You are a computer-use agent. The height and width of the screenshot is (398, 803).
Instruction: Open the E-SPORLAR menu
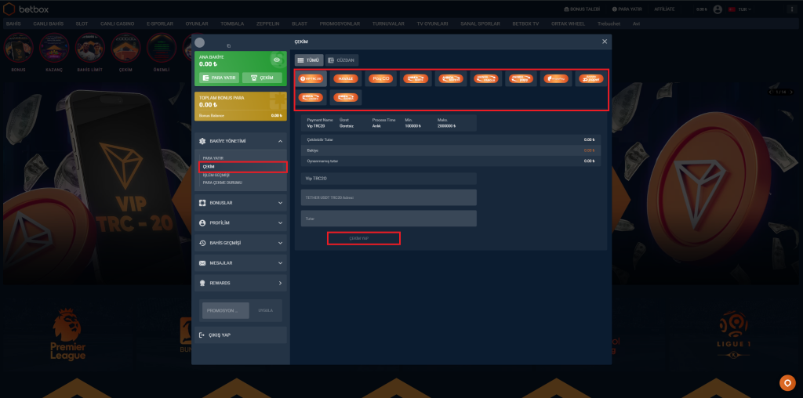point(160,24)
